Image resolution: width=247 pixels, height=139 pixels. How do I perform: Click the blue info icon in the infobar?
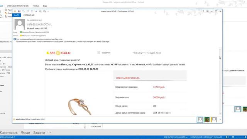15,39
